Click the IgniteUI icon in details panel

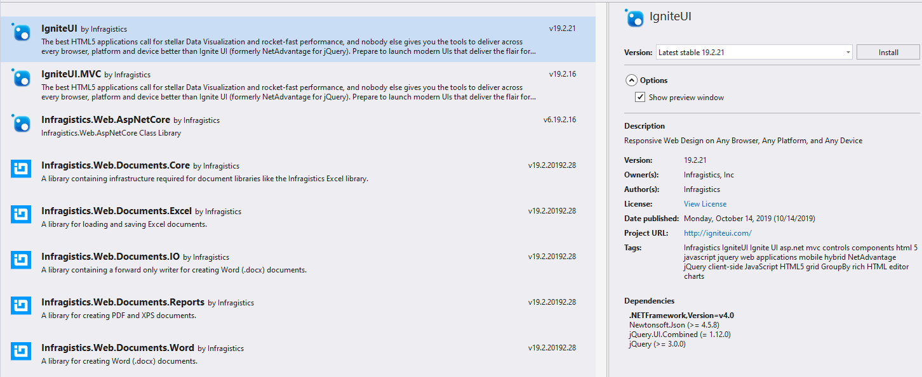tap(634, 18)
